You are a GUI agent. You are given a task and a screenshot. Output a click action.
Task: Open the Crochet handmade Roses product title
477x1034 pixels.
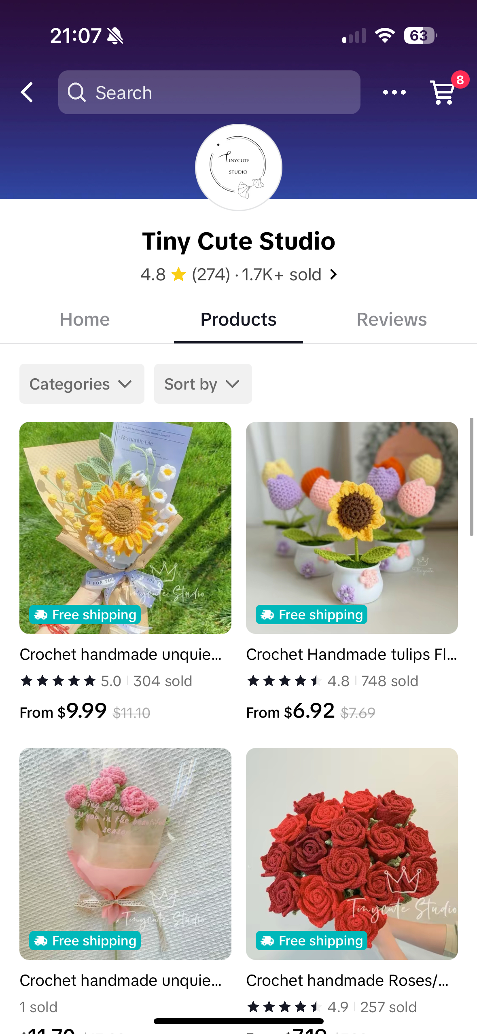348,980
